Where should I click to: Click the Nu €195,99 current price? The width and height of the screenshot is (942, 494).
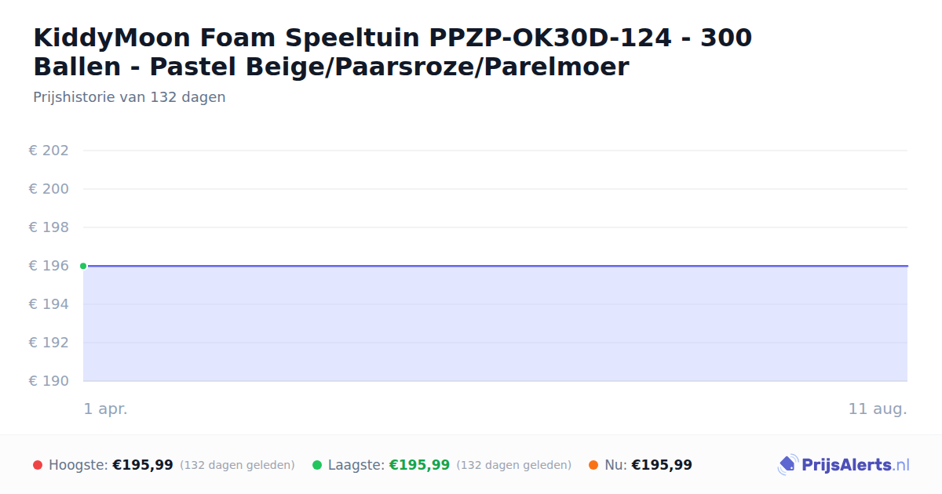point(662,465)
